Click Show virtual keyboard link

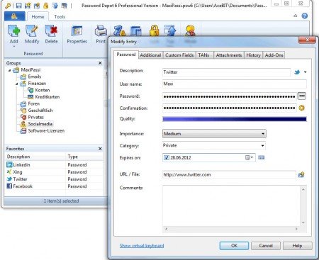click(x=142, y=246)
